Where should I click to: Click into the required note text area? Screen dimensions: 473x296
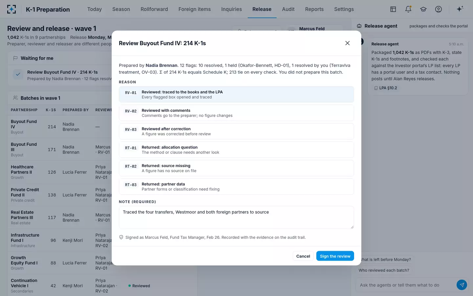click(236, 217)
